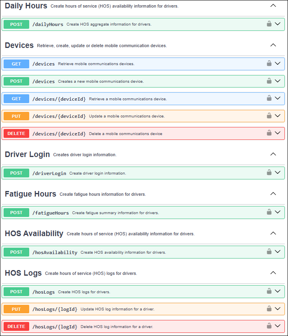Click 'Update HOS log information for a driver.'

[x=117, y=309]
